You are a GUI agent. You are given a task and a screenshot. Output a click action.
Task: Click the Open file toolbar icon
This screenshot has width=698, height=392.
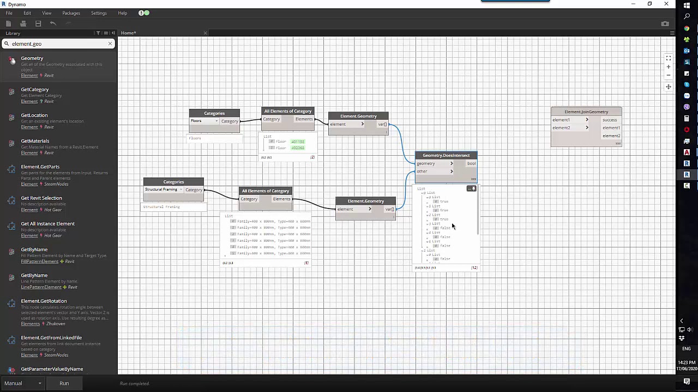tap(23, 23)
